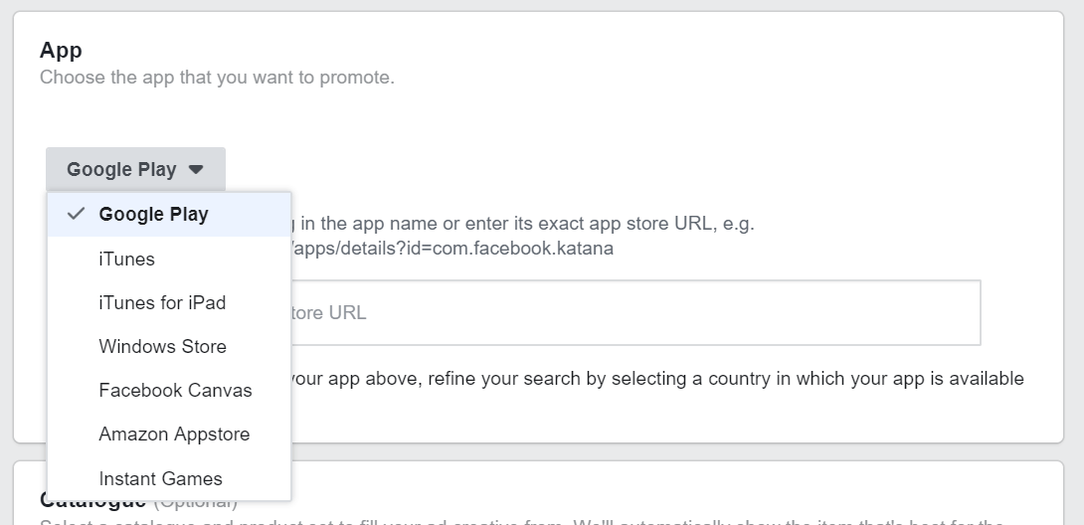Pick Windows Store from the dropdown
Image resolution: width=1084 pixels, height=525 pixels.
[x=162, y=347]
